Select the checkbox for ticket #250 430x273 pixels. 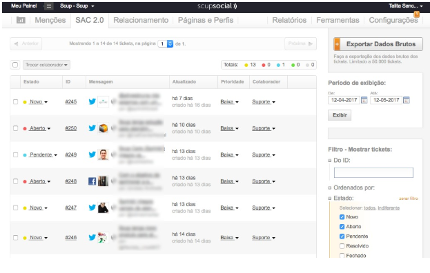pos(16,128)
